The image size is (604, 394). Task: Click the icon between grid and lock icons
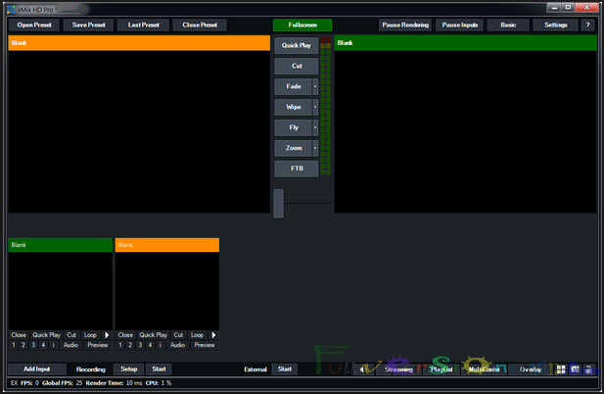tap(575, 369)
